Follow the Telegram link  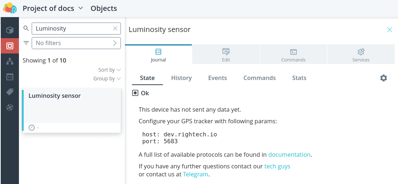click(x=196, y=175)
